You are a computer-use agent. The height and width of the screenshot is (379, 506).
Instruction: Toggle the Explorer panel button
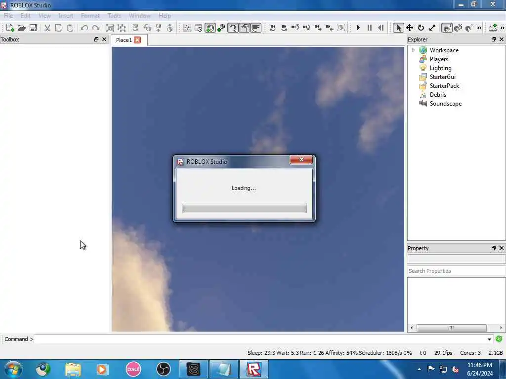[233, 28]
